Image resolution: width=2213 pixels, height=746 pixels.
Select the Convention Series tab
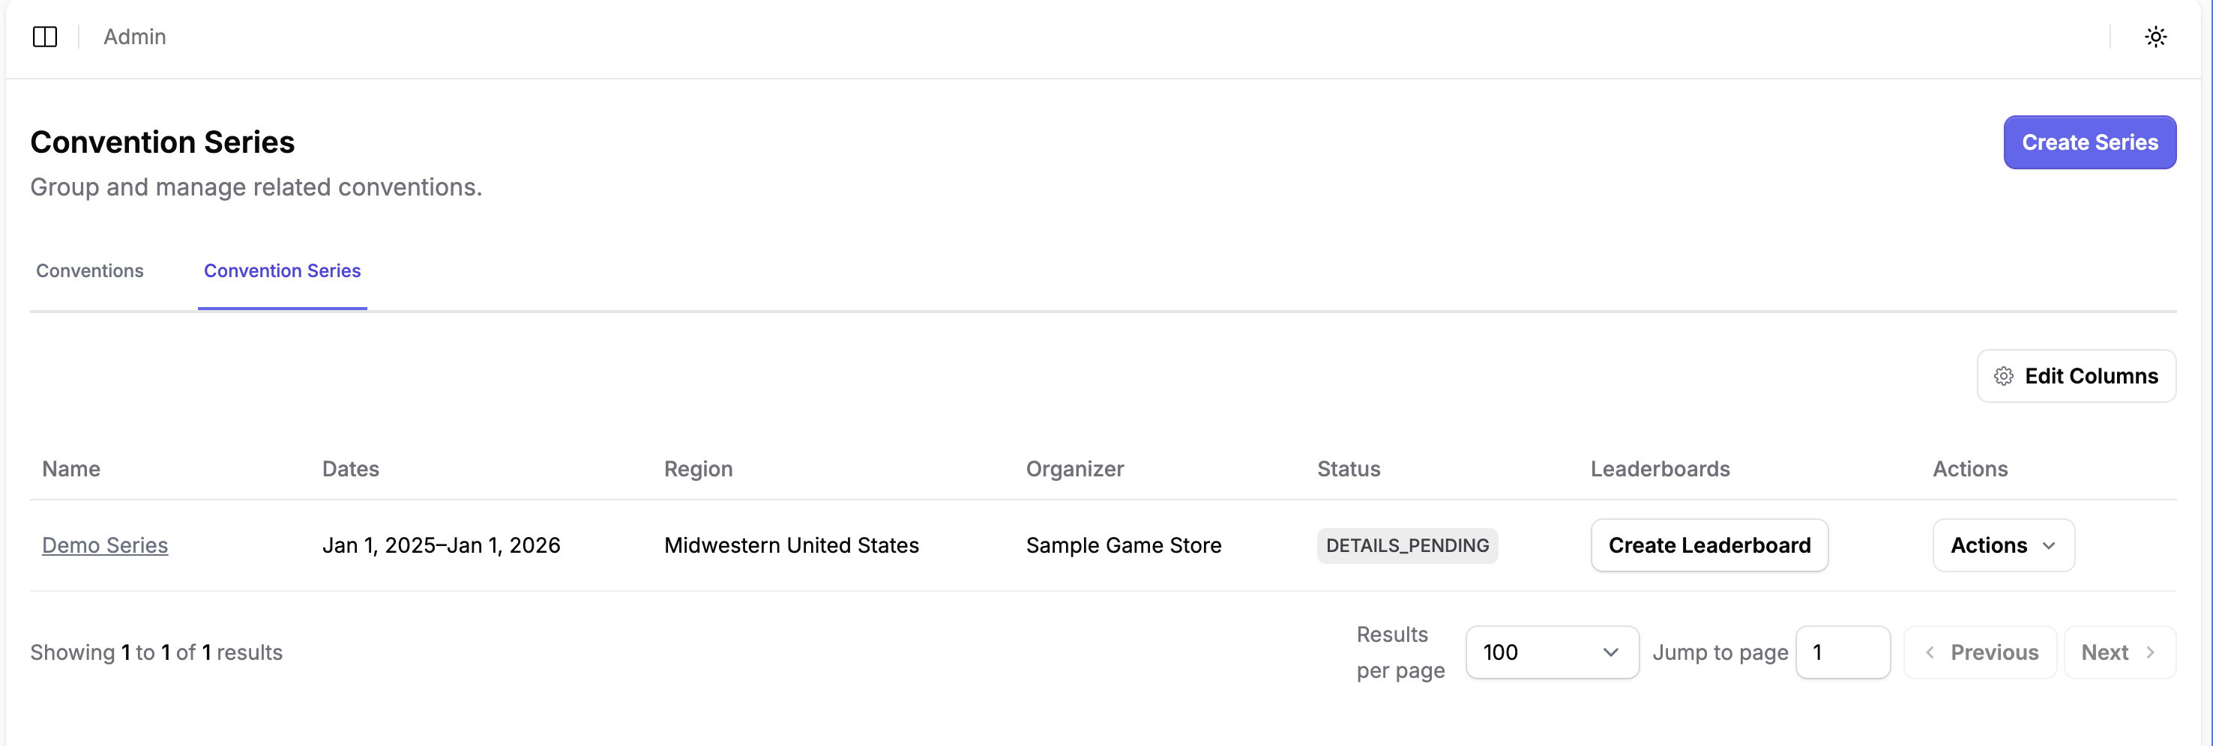tap(282, 270)
